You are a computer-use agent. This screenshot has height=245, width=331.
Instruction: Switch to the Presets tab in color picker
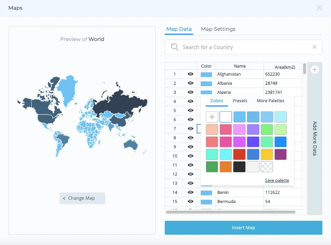[x=240, y=101]
